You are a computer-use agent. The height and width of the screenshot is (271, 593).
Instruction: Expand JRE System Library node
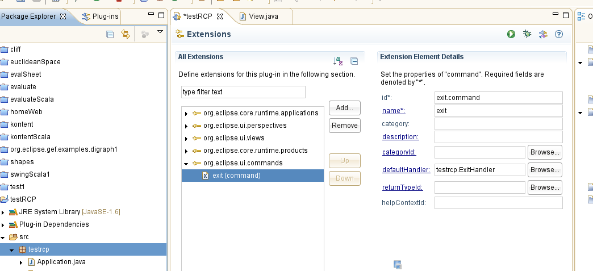[x=3, y=212]
